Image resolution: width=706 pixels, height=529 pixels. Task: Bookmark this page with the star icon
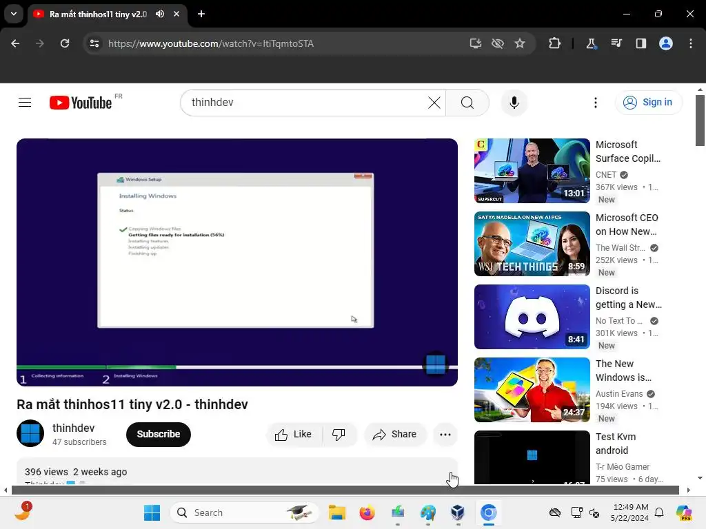520,43
